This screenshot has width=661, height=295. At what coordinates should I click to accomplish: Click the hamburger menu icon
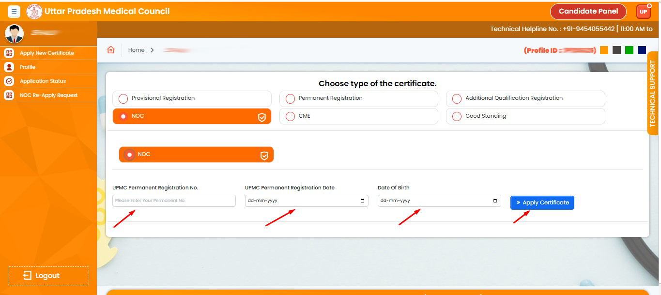coord(14,11)
